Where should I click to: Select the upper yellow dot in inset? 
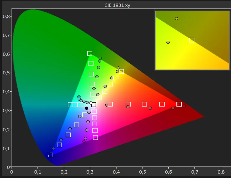pos(176,19)
